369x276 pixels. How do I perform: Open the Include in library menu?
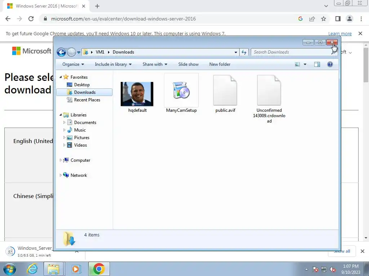113,64
